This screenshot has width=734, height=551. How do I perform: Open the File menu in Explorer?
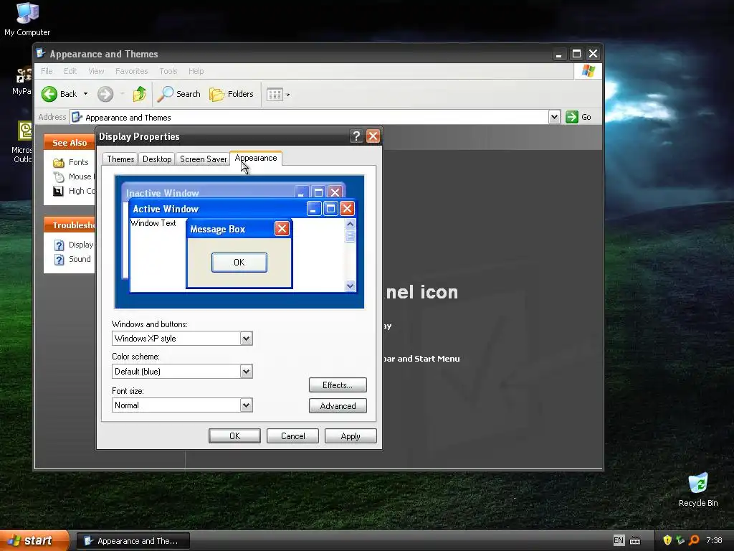point(47,71)
